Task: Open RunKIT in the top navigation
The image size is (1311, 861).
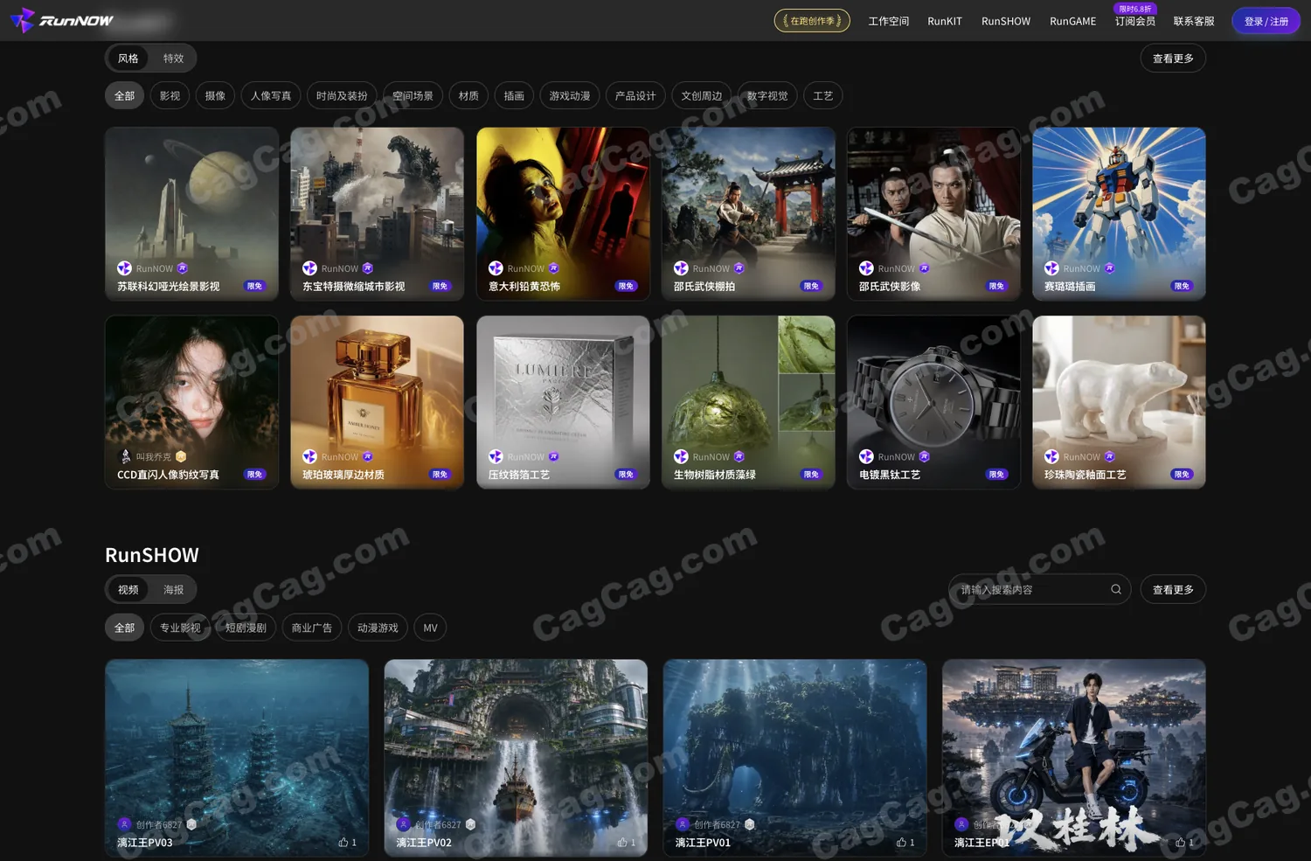Action: pyautogui.click(x=945, y=21)
